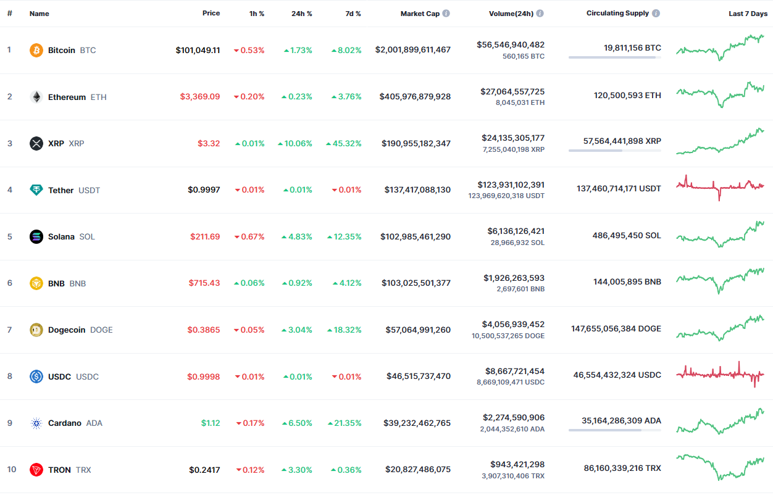Screen dimensions: 773x495
Task: Open the BNB name link
Action: [x=67, y=283]
